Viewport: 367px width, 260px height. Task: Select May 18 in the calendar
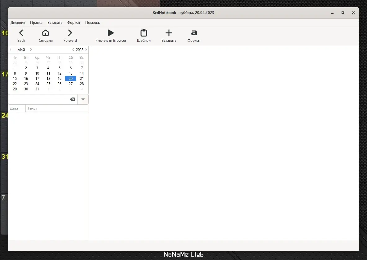(48, 79)
